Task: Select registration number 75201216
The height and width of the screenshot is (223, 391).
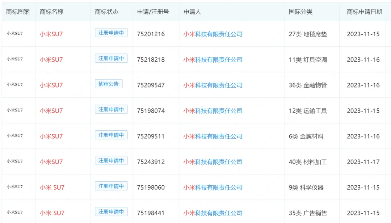Action: click(x=151, y=34)
